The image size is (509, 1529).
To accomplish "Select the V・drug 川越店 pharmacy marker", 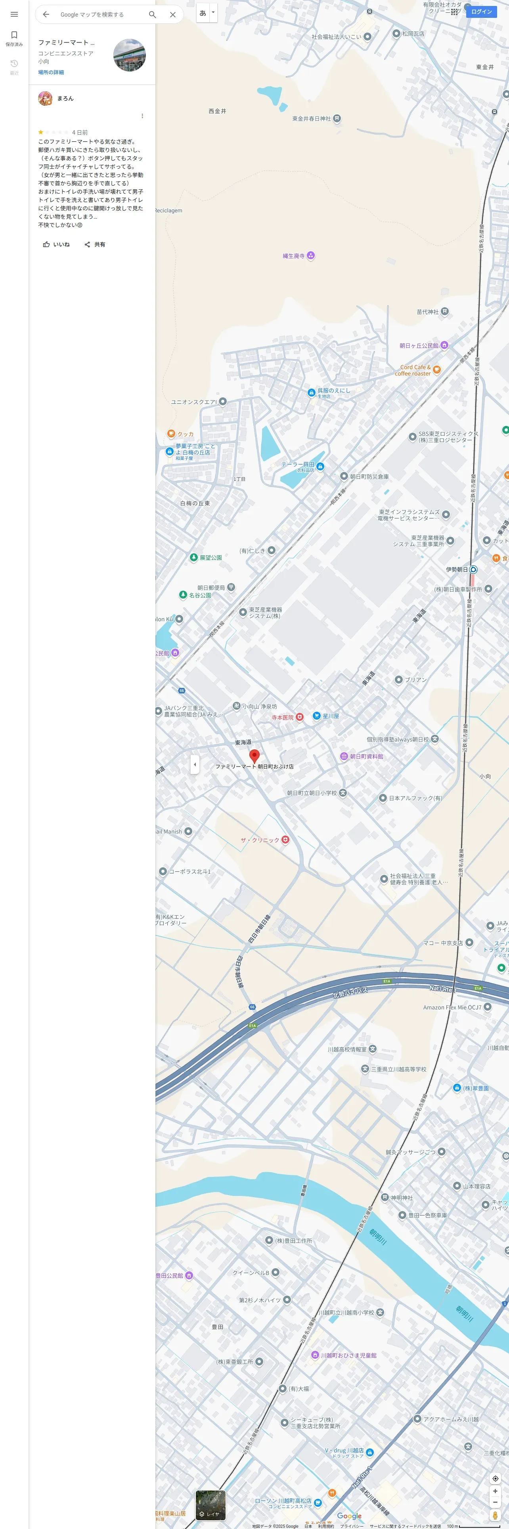I will point(370,1452).
